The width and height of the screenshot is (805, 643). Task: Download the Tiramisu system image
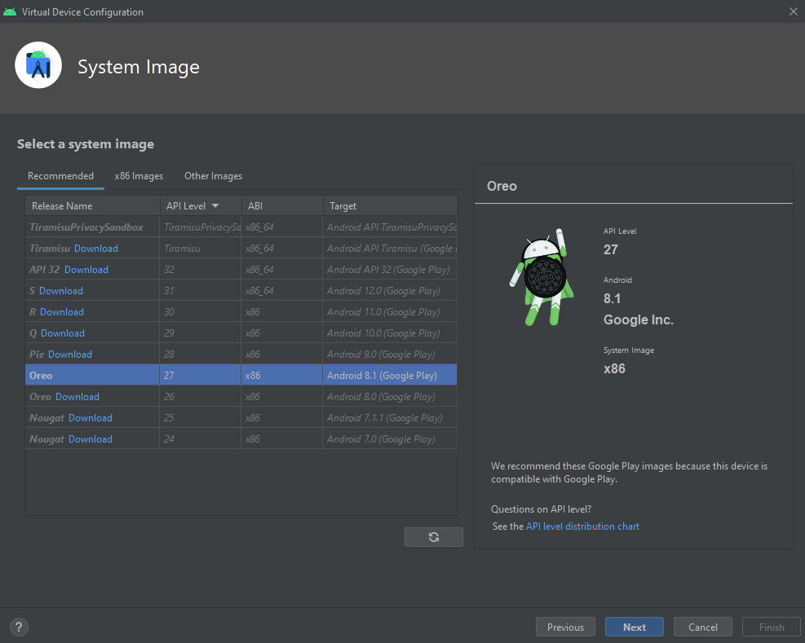pos(96,249)
